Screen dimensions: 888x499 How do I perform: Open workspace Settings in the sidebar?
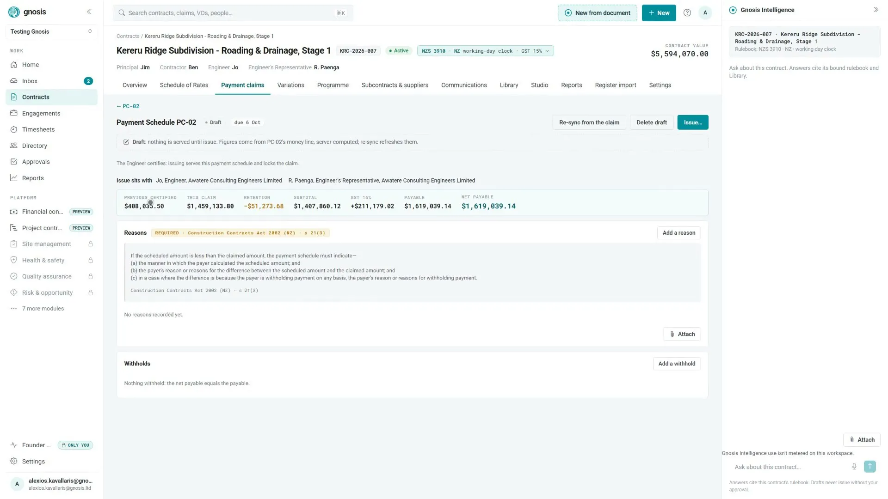[x=51, y=462]
